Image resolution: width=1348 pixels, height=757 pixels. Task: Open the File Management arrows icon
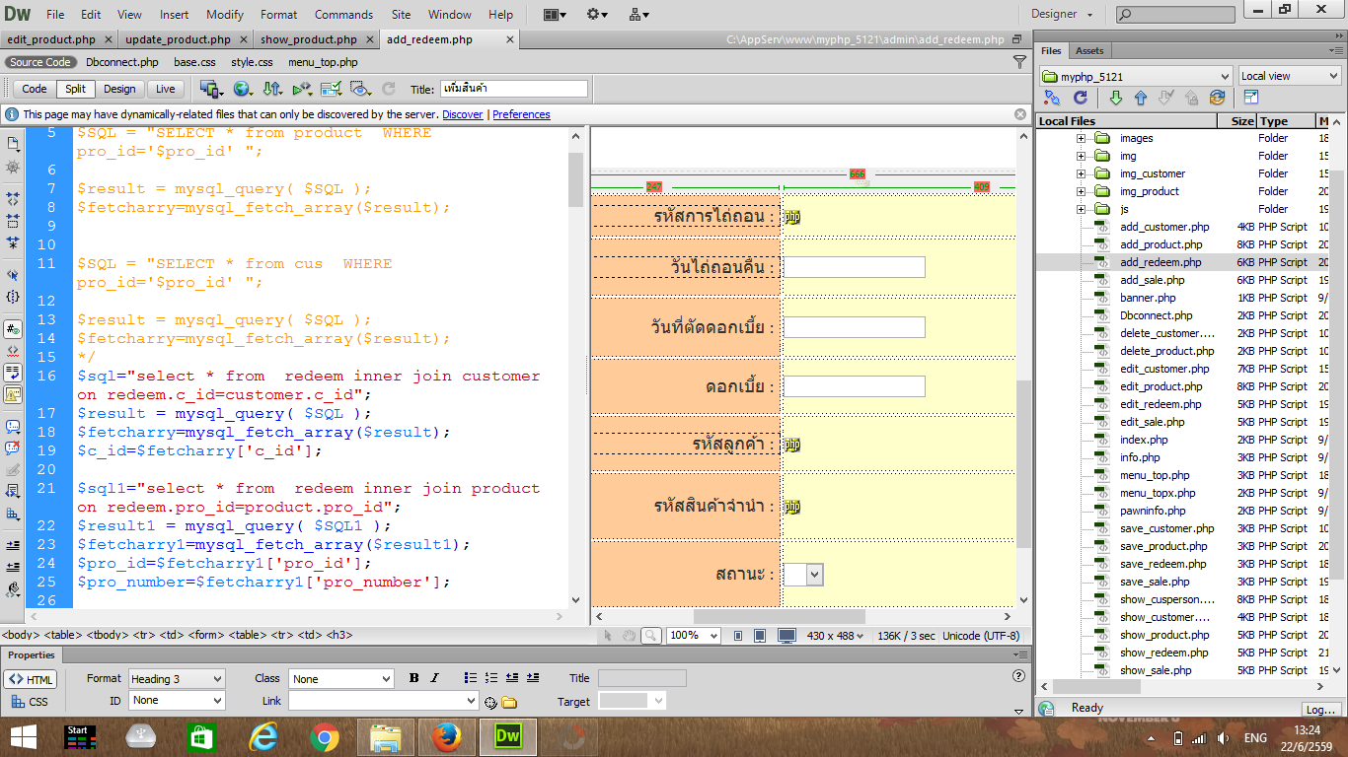pos(272,89)
